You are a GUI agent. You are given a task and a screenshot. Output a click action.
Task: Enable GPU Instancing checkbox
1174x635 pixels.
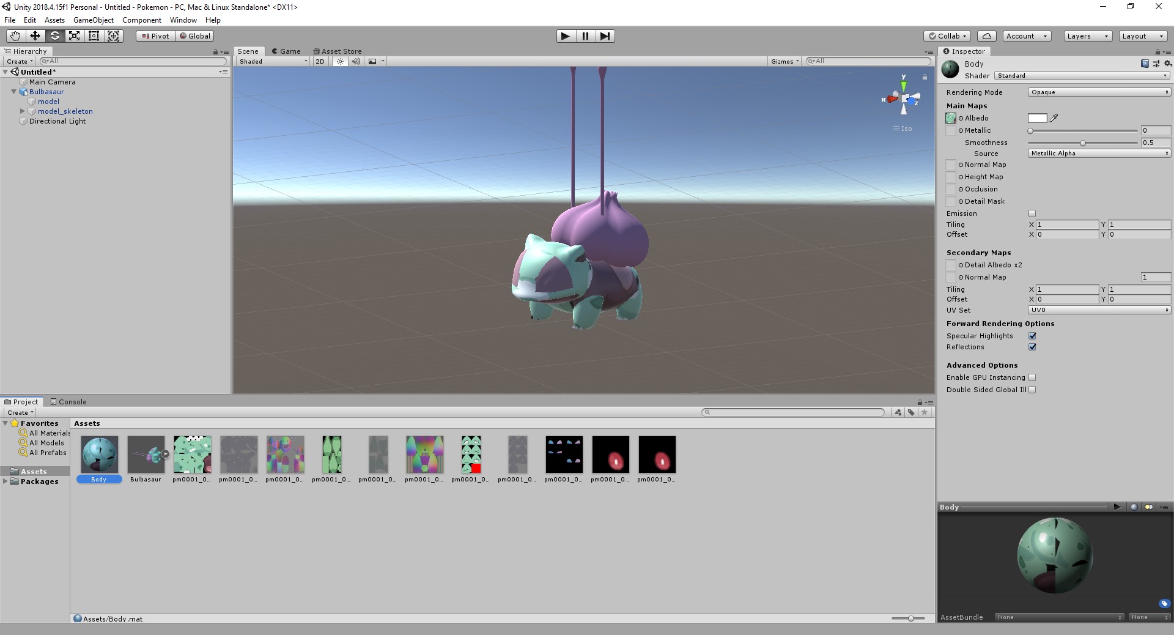click(x=1032, y=377)
